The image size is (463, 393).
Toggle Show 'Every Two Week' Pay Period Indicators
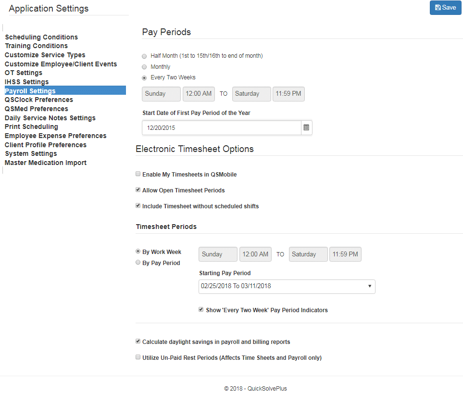coord(201,309)
